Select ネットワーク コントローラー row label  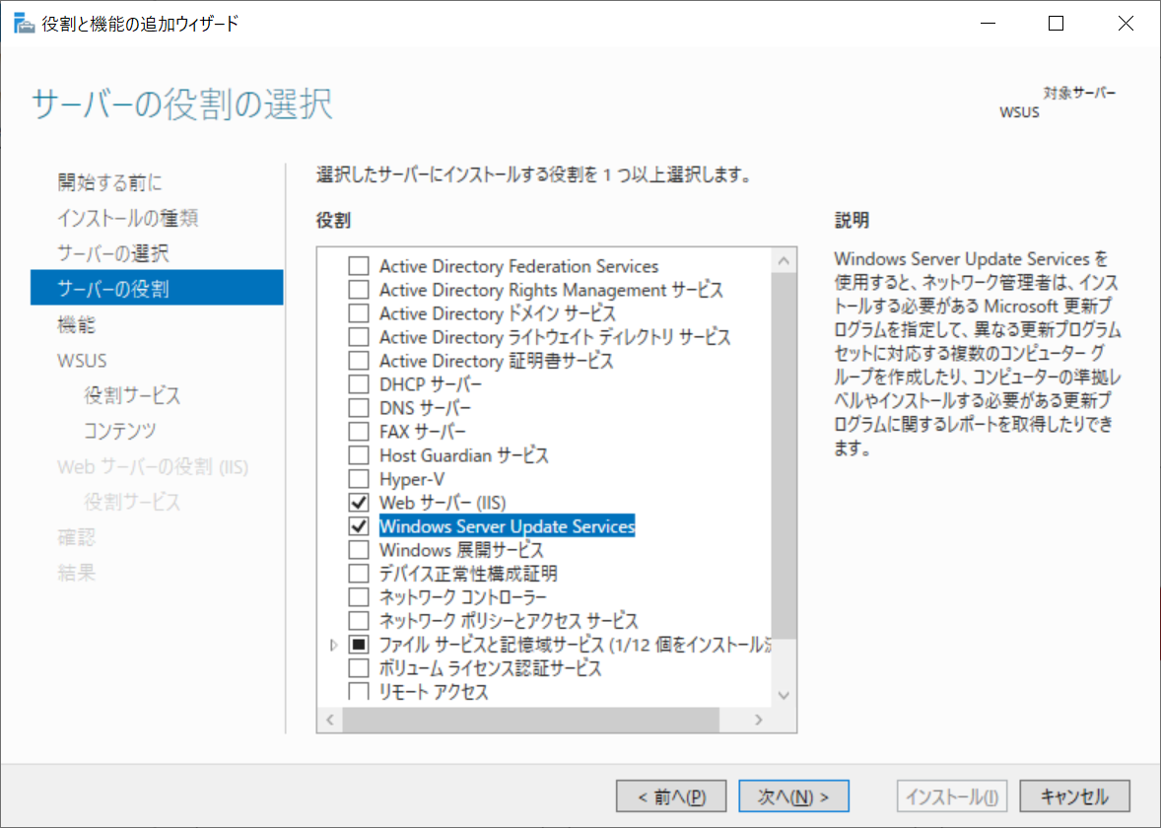463,597
